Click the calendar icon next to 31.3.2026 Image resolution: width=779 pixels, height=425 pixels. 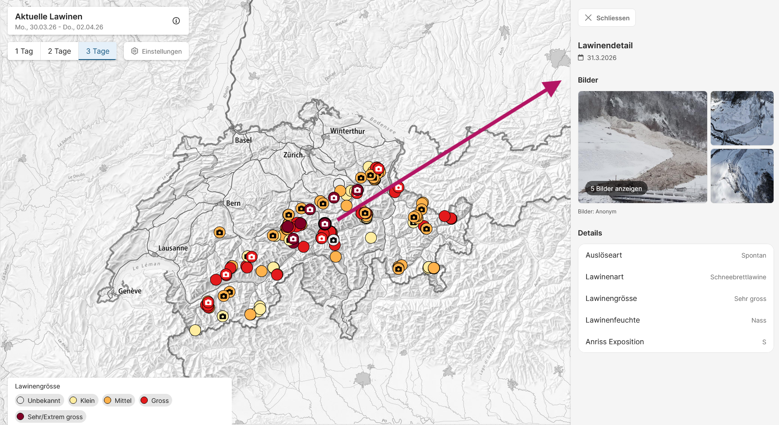click(x=581, y=58)
